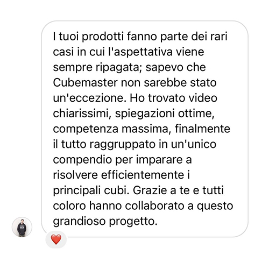Click the word "un'eccezione" in the message
The height and width of the screenshot is (269, 269).
(90, 98)
